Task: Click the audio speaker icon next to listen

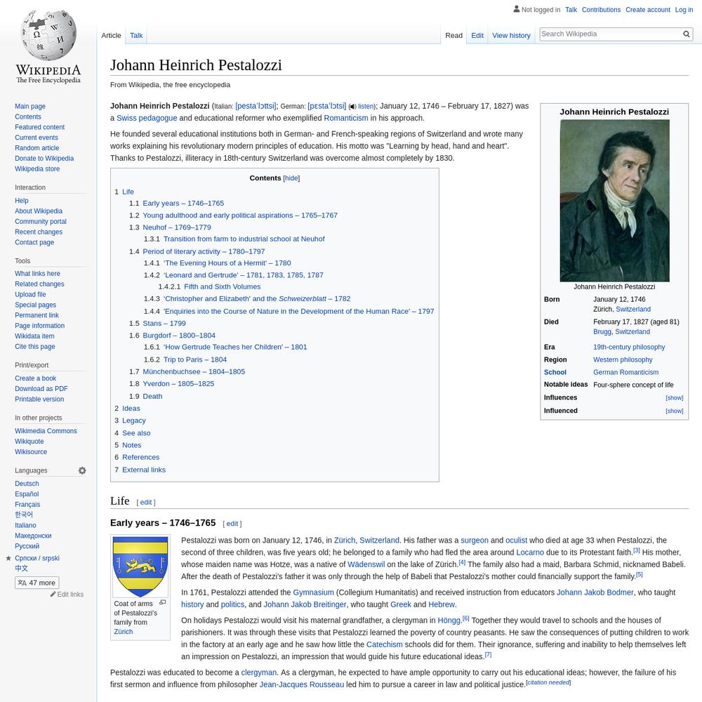Action: click(x=352, y=107)
